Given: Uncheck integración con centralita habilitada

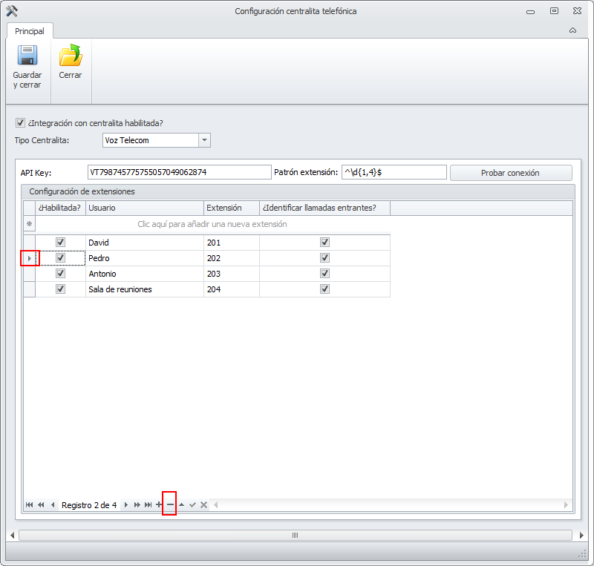Looking at the screenshot, I should (20, 123).
